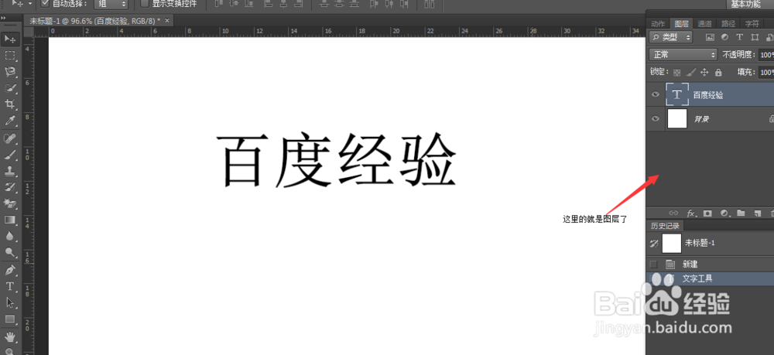Open the Move tool preset picker arrow
The height and width of the screenshot is (355, 774).
click(30, 3)
